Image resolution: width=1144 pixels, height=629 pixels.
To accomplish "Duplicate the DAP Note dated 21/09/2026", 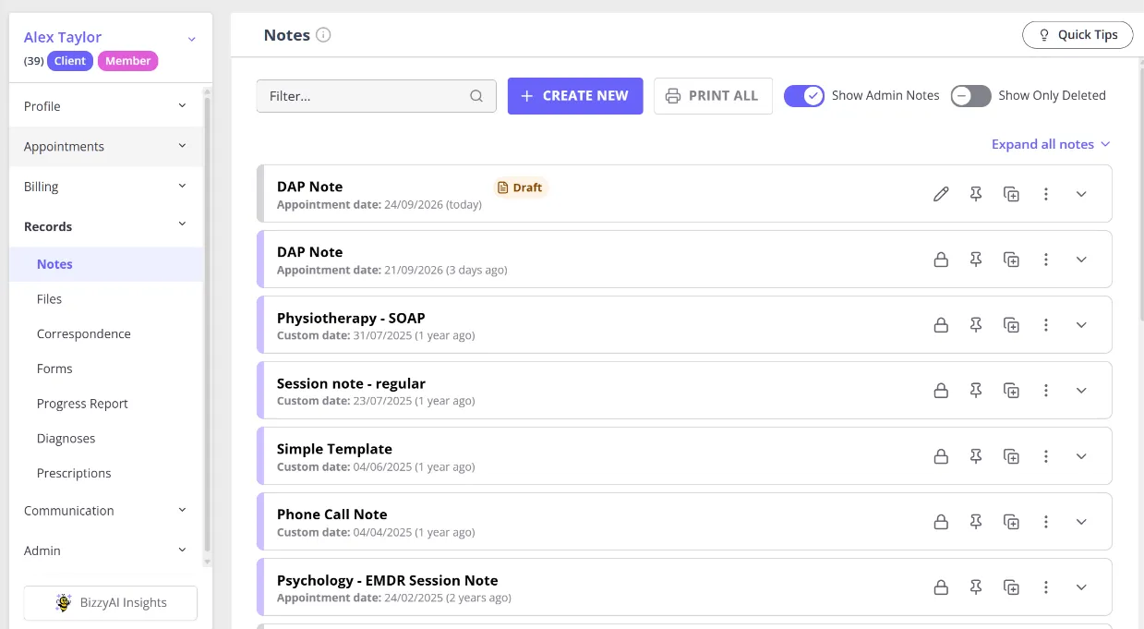I will pyautogui.click(x=1011, y=260).
